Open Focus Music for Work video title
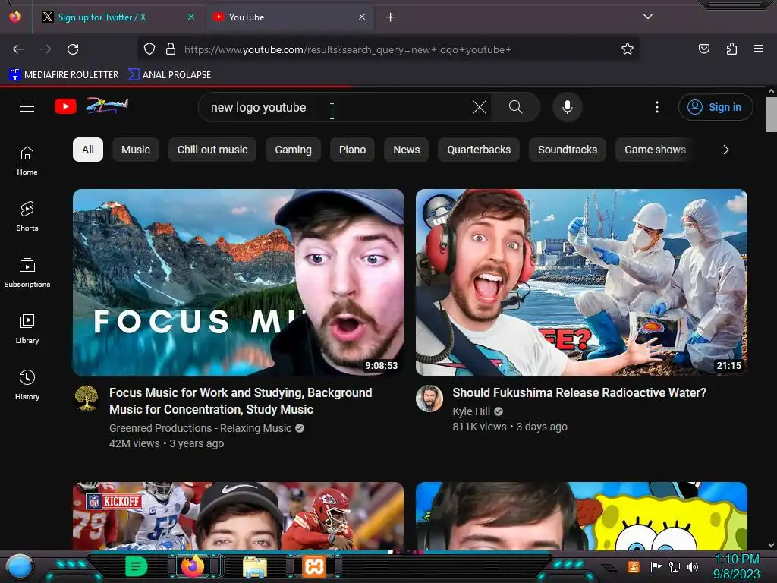Screen dimensions: 777x583 (241, 401)
